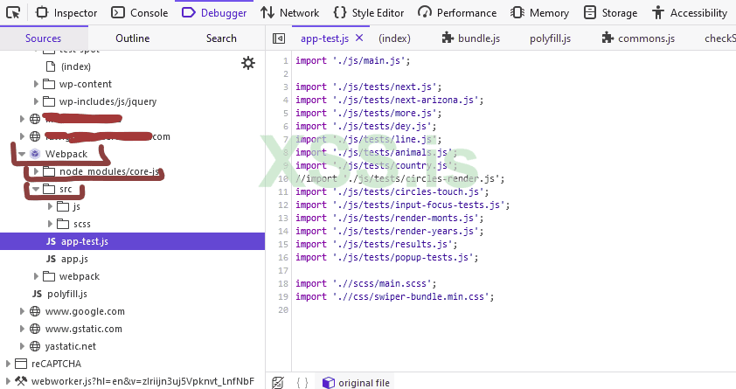Open the sources settings gear
This screenshot has height=389, width=736.
(x=248, y=63)
